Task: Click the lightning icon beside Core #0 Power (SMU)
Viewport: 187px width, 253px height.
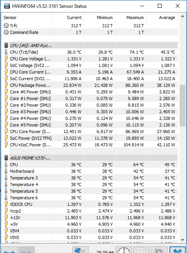Action: pyautogui.click(x=6, y=92)
